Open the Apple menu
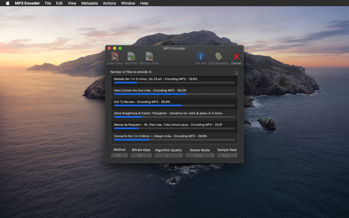Image resolution: width=349 pixels, height=218 pixels. pos(8,3)
